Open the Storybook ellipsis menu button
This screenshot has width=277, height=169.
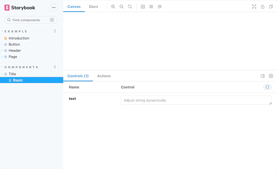tap(53, 8)
